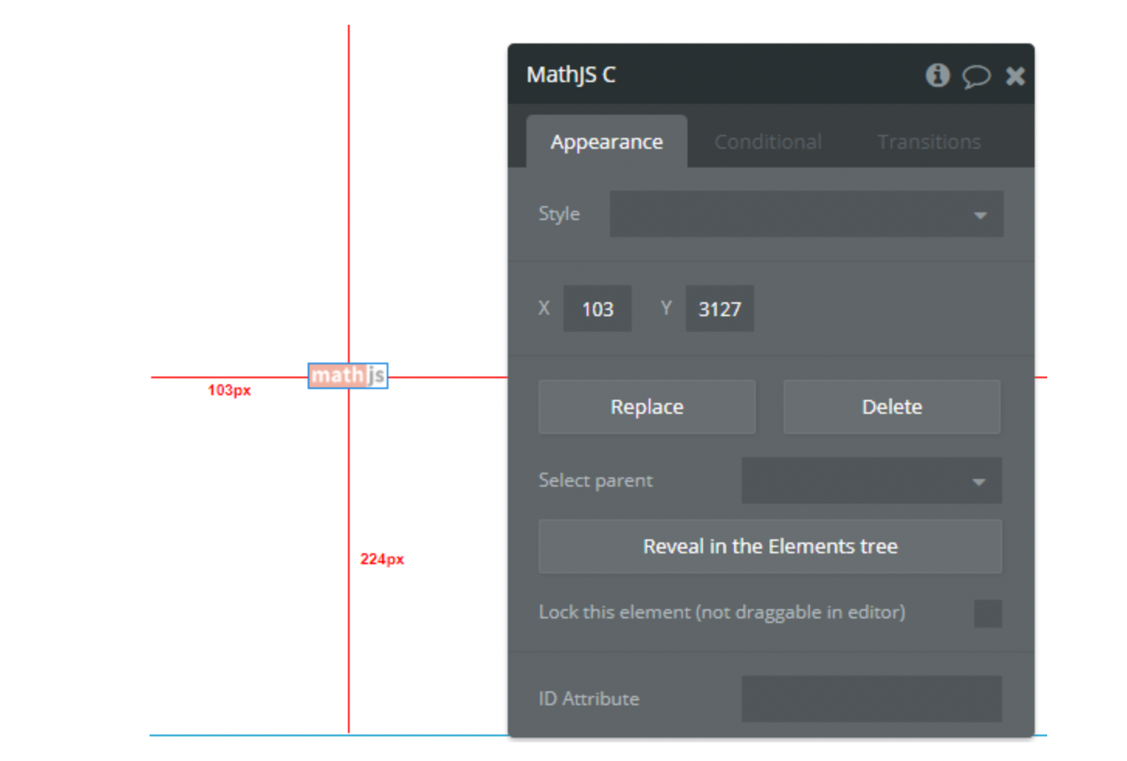Click the Select parent label
This screenshot has width=1127, height=761.
(x=595, y=480)
